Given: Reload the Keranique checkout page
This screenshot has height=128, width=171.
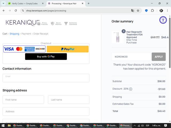Looking at the screenshot, I should tap(16, 11).
